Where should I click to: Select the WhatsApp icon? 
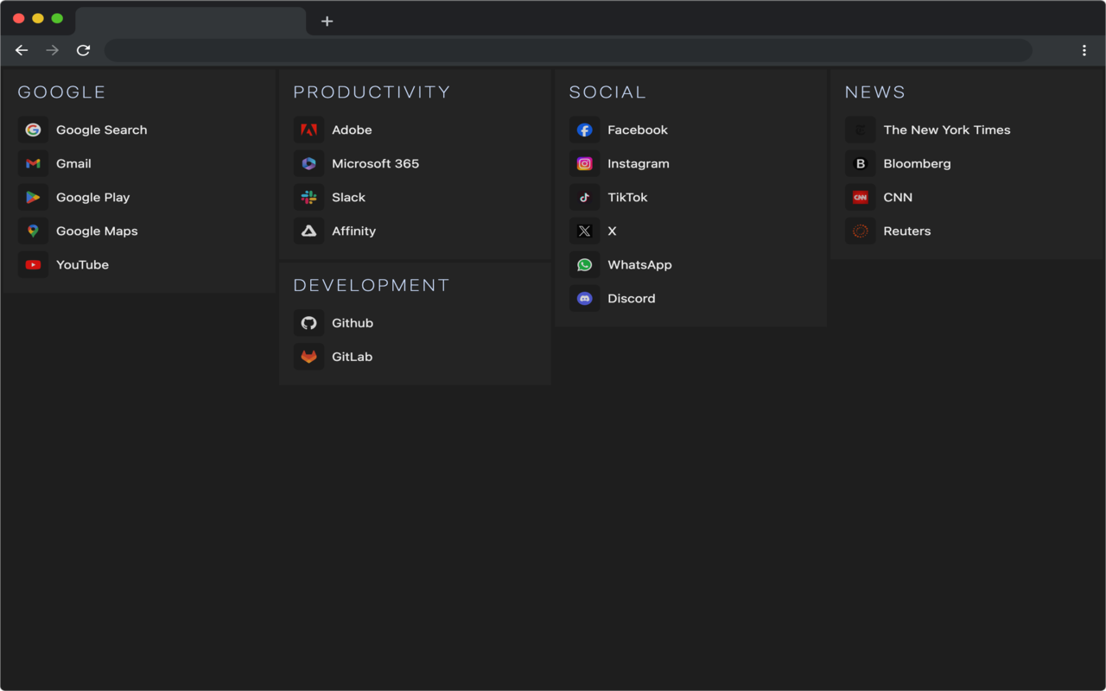pyautogui.click(x=584, y=265)
